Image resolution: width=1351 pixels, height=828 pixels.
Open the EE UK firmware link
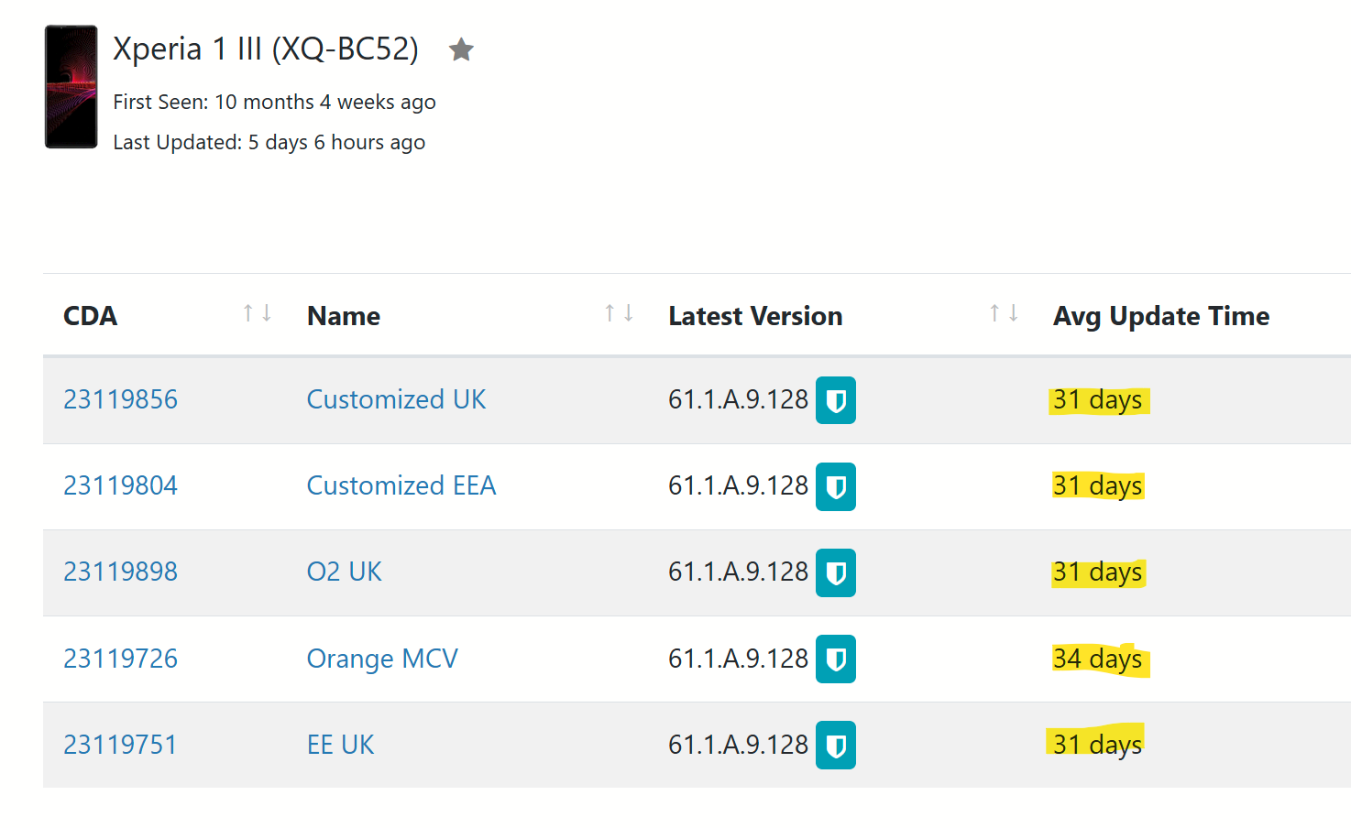pos(340,745)
